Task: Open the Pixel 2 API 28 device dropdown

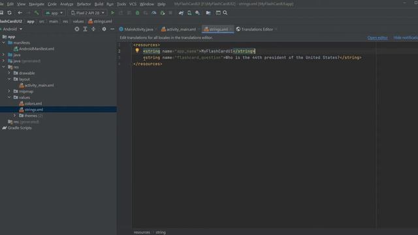Action: coord(88,13)
